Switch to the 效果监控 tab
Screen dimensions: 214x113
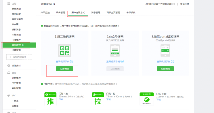[x=45, y=13]
